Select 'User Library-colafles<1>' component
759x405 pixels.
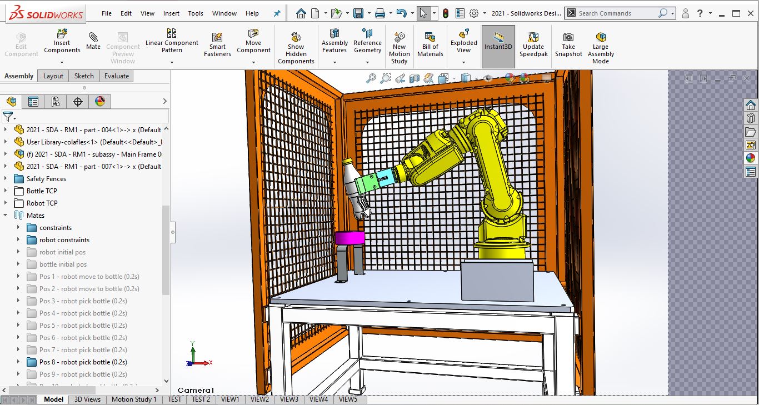click(87, 142)
